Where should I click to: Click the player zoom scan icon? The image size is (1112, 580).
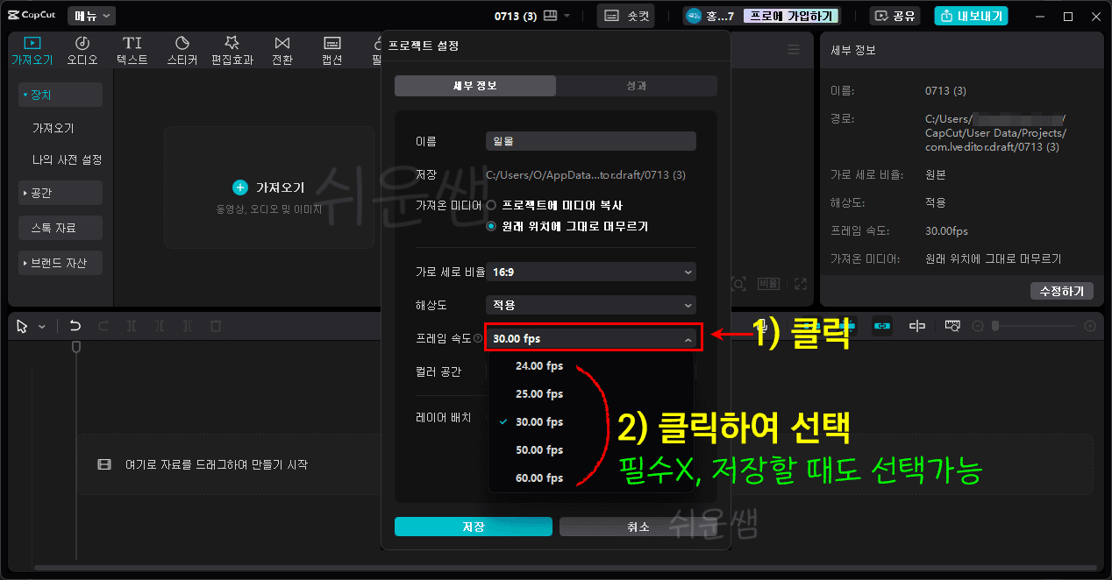pos(738,284)
